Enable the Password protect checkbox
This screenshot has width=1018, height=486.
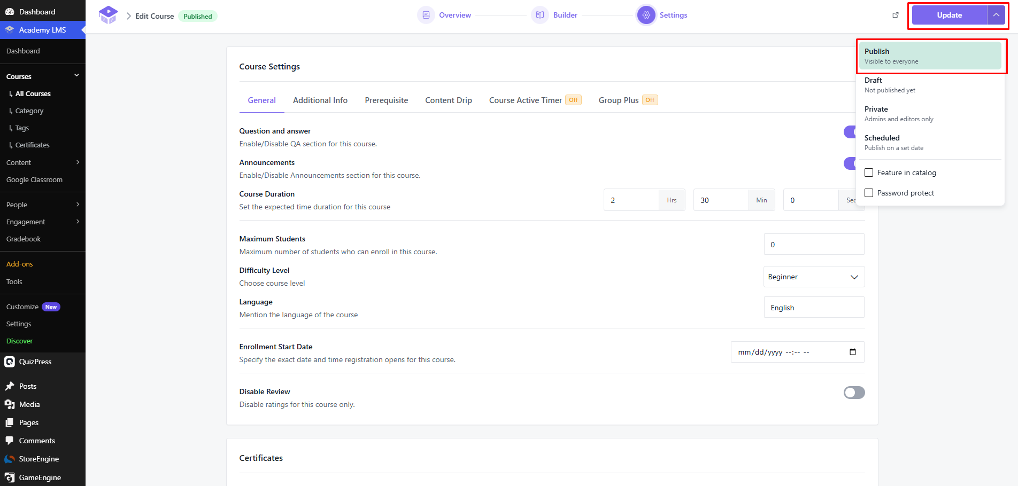tap(869, 193)
